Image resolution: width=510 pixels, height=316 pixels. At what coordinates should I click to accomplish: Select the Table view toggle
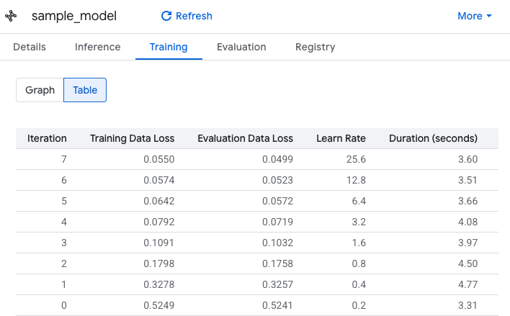coord(85,90)
